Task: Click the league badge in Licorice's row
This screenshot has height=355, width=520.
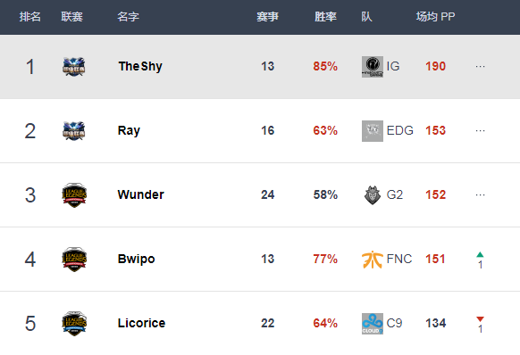Action: pos(74,324)
